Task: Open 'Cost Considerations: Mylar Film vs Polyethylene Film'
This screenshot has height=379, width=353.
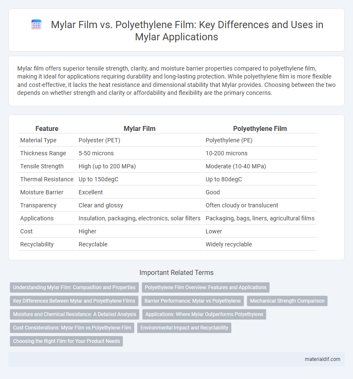Action: [x=72, y=328]
